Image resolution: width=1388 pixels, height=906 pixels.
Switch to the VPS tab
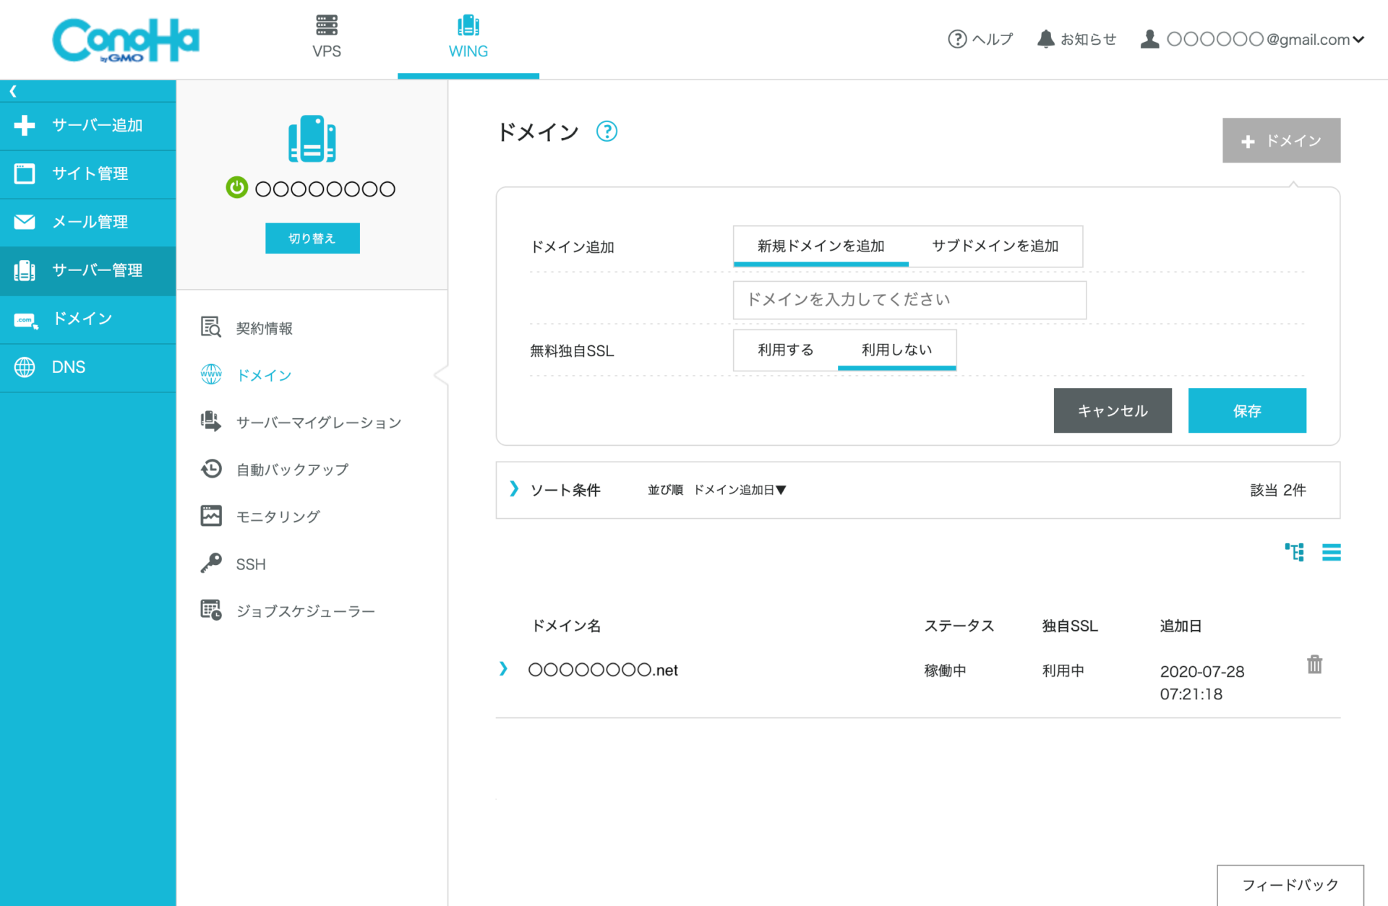[326, 38]
